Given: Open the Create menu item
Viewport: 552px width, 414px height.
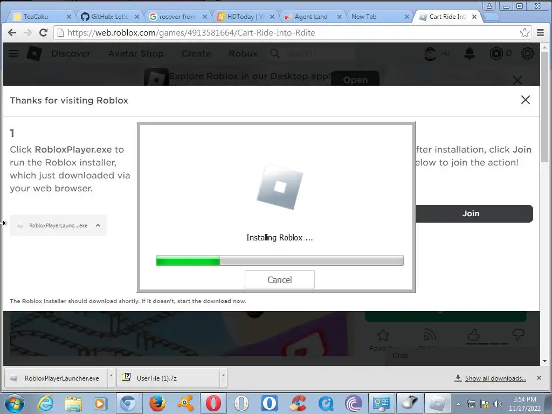Looking at the screenshot, I should coord(196,53).
